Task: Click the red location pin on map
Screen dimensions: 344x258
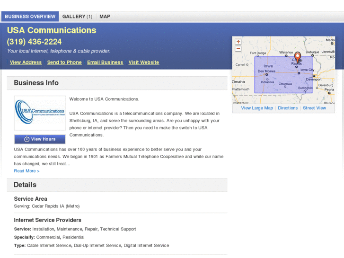Action: pyautogui.click(x=298, y=57)
